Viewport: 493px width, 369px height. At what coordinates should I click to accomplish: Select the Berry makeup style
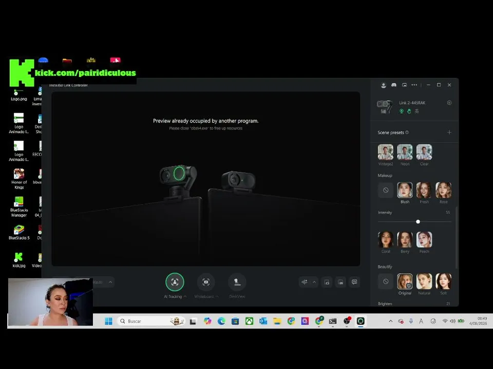click(x=405, y=240)
